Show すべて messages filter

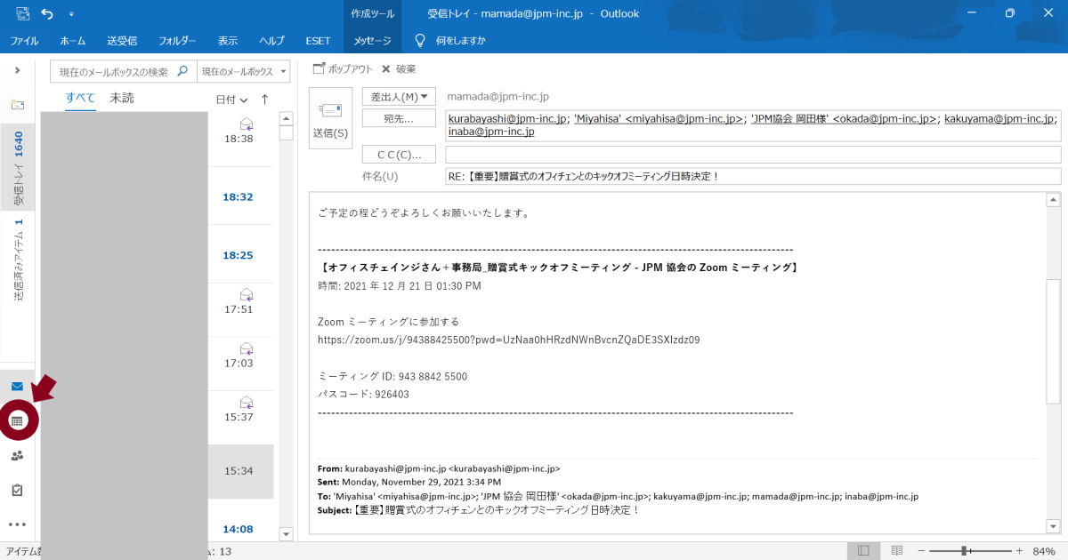click(80, 98)
